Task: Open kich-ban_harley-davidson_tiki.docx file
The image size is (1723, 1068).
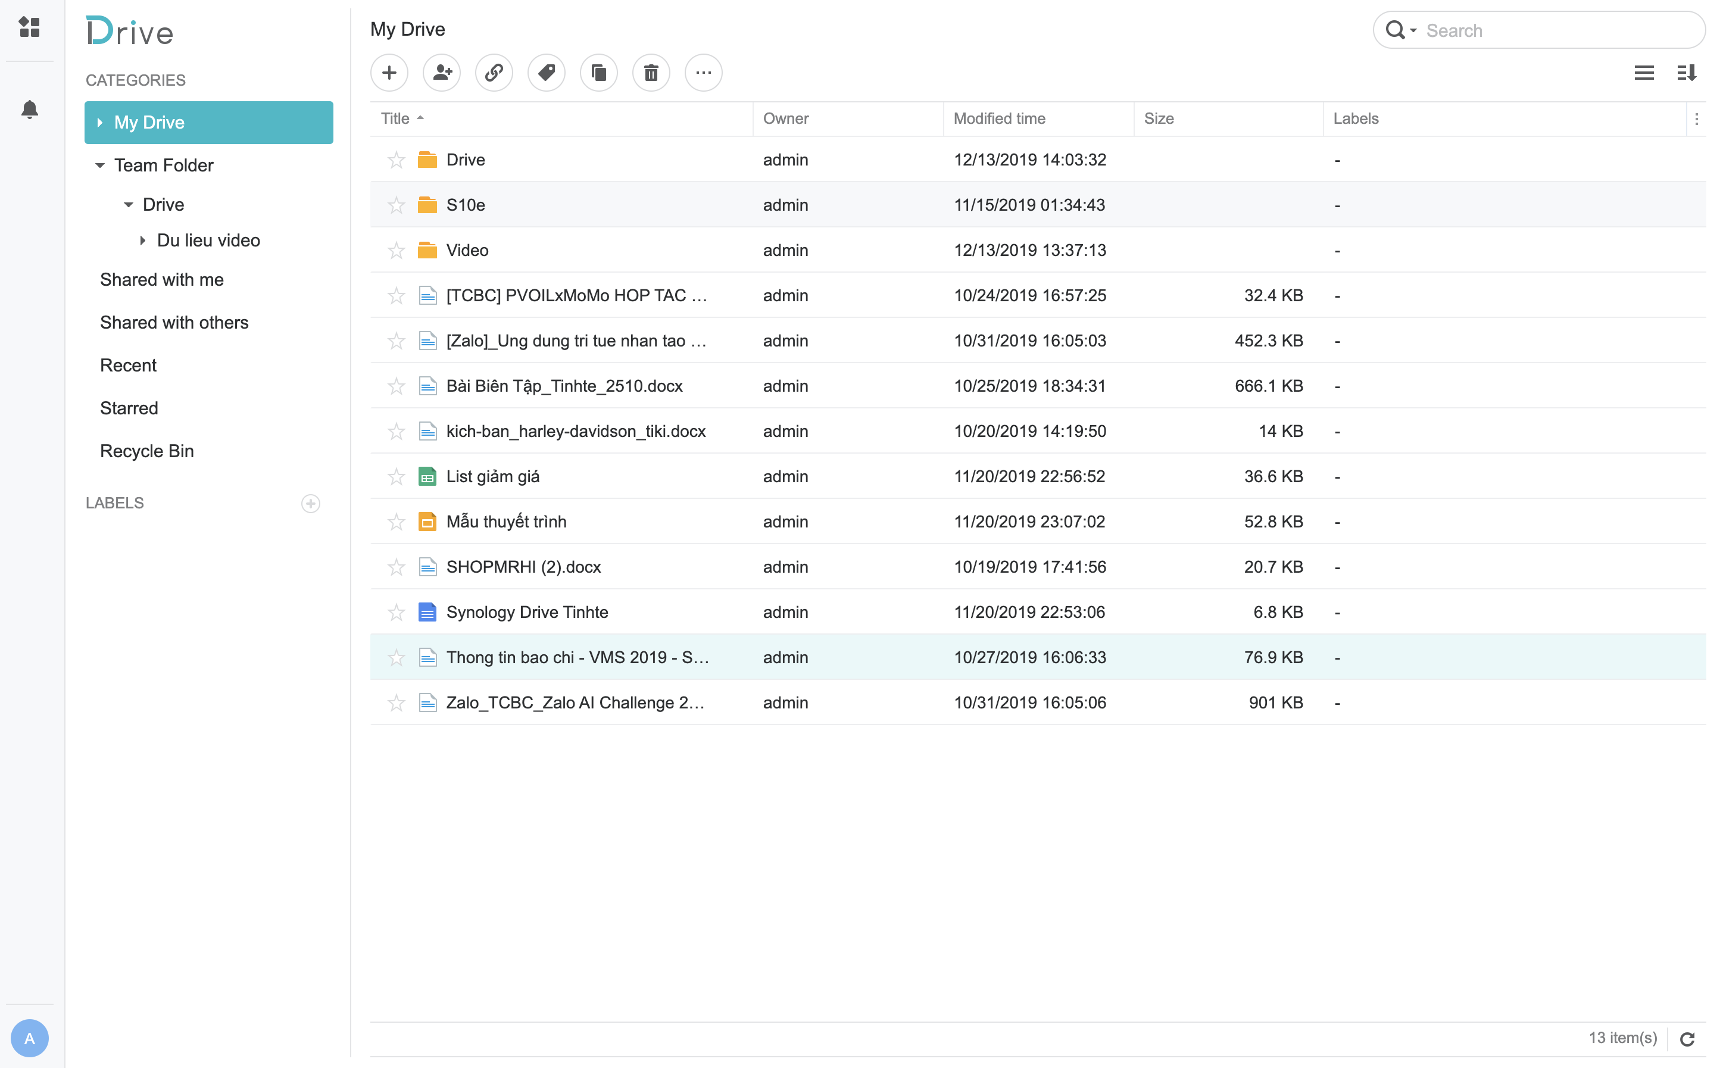Action: (x=576, y=431)
